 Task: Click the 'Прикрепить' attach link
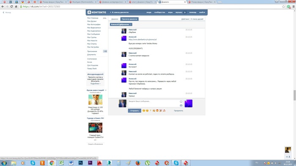click(178, 111)
